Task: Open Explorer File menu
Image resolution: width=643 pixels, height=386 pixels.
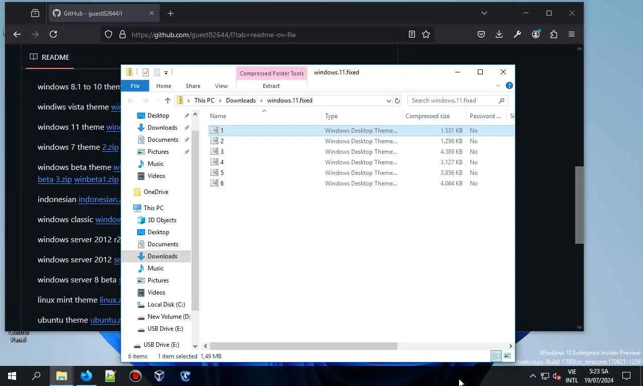Action: tap(135, 86)
